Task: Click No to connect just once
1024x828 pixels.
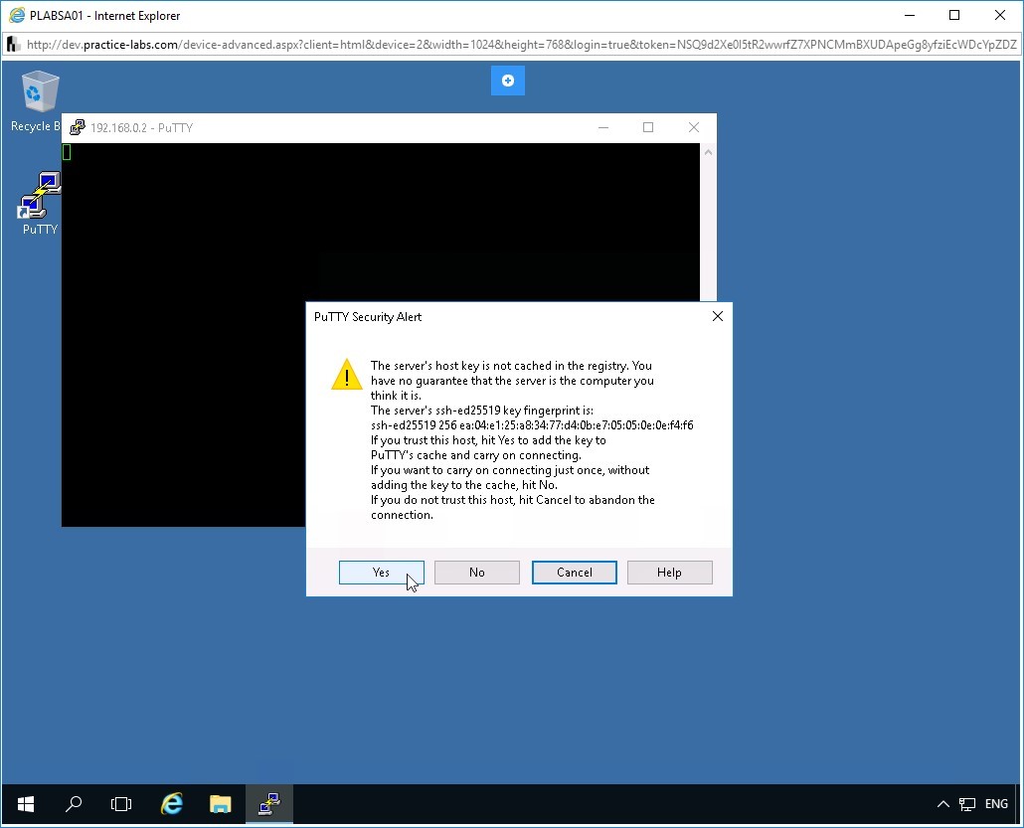Action: [477, 573]
